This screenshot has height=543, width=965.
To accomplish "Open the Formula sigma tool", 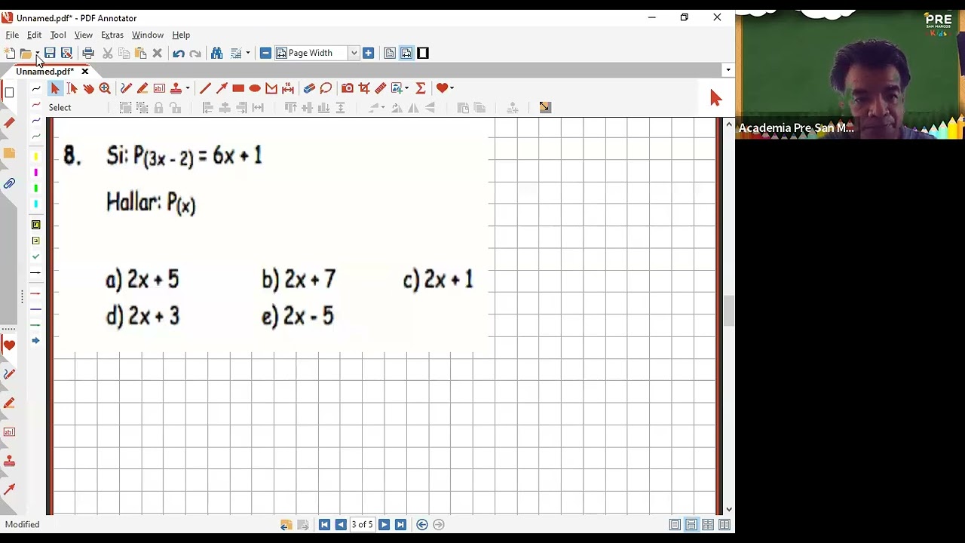I will point(421,88).
